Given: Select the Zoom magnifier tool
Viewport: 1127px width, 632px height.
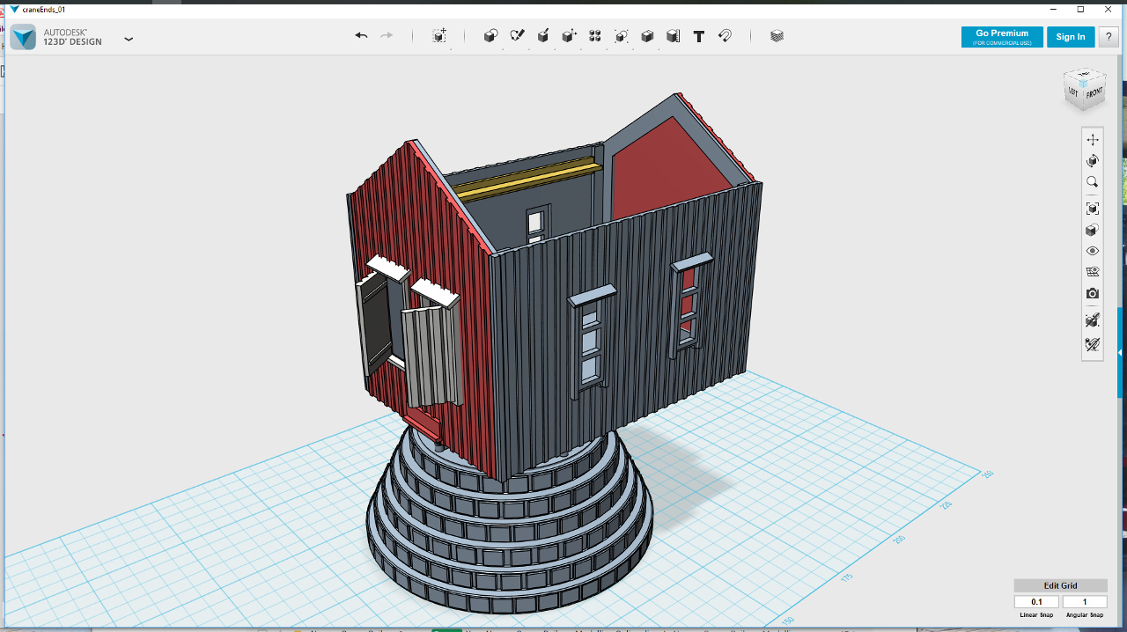Looking at the screenshot, I should click(x=1093, y=182).
